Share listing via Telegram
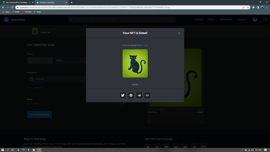Screen dimensions: 270x152 (x=139, y=95)
